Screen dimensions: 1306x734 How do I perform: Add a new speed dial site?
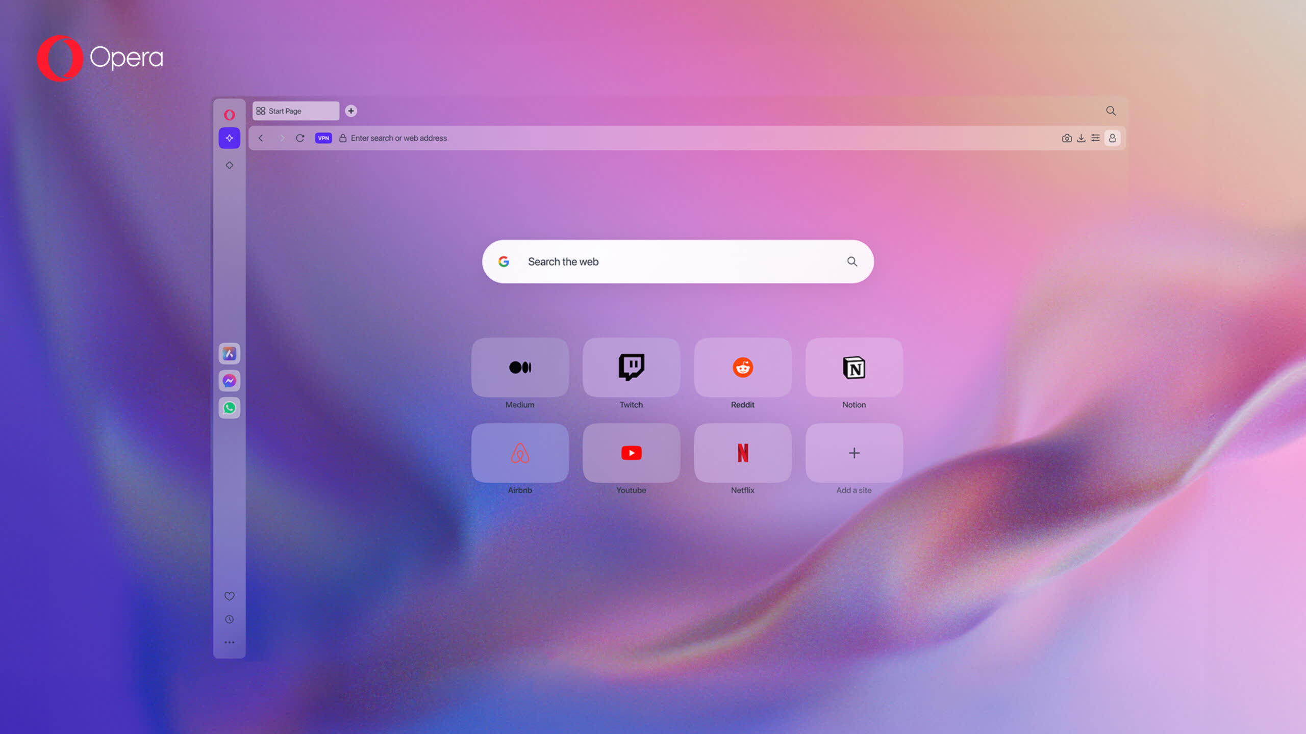(x=853, y=453)
